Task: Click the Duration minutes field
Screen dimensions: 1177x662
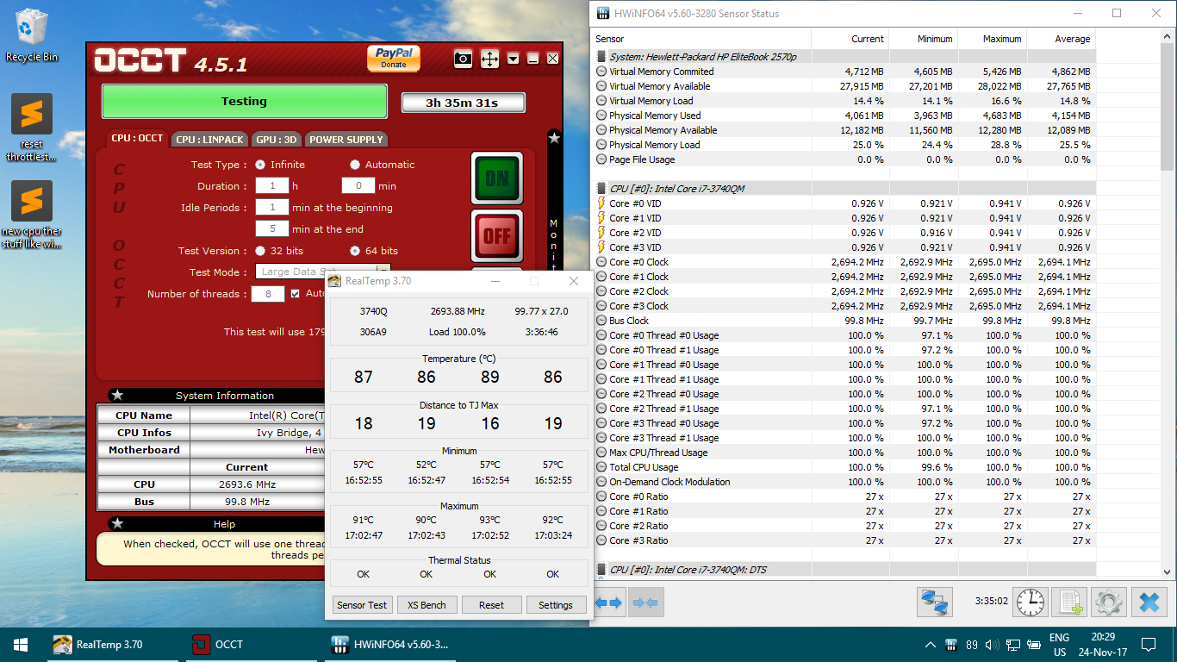Action: pyautogui.click(x=358, y=185)
